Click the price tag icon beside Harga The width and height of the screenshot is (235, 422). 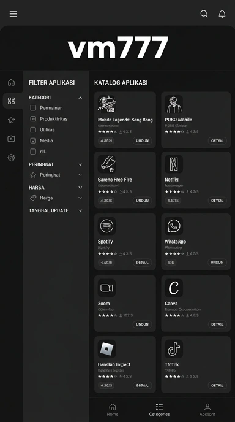[x=33, y=198]
